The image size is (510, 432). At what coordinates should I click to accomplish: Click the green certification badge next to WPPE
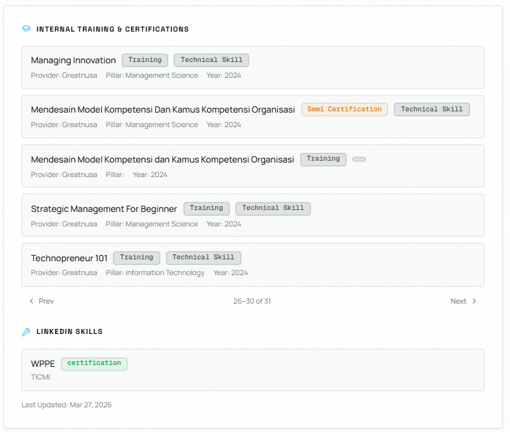pyautogui.click(x=94, y=364)
